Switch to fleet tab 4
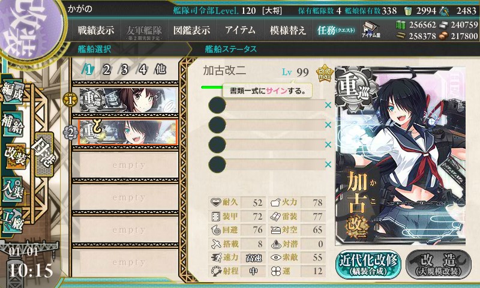The width and height of the screenshot is (480, 288). click(x=143, y=70)
